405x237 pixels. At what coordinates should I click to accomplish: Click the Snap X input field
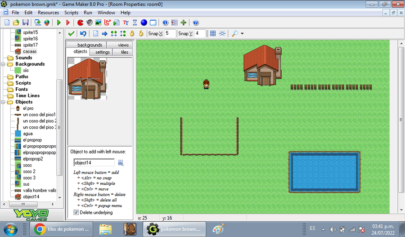point(170,34)
